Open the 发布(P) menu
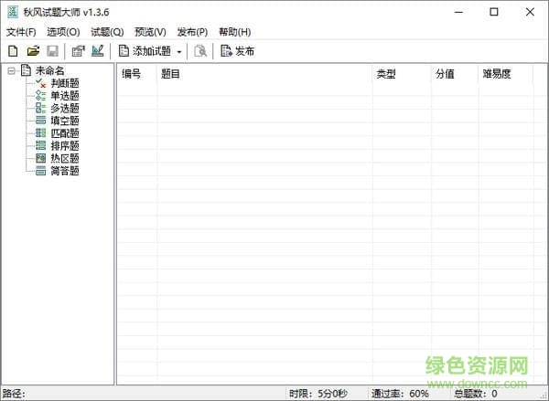Image resolution: width=549 pixels, height=401 pixels. coord(192,32)
